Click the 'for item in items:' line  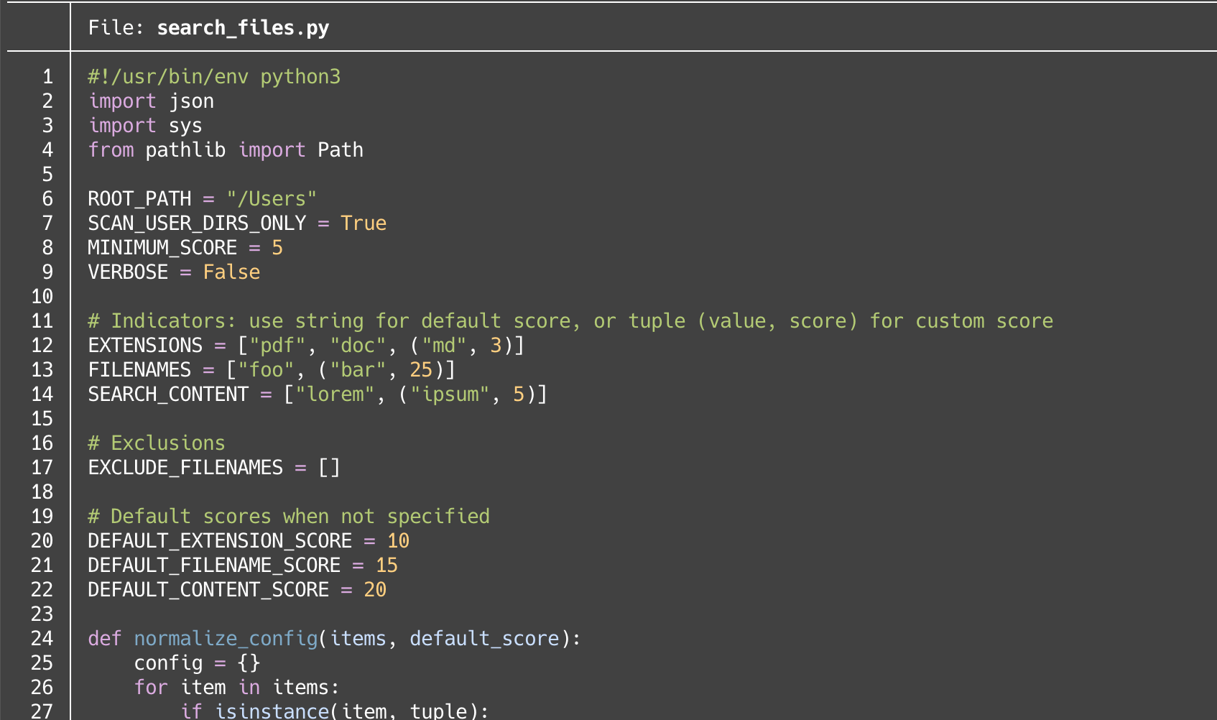[x=237, y=688]
